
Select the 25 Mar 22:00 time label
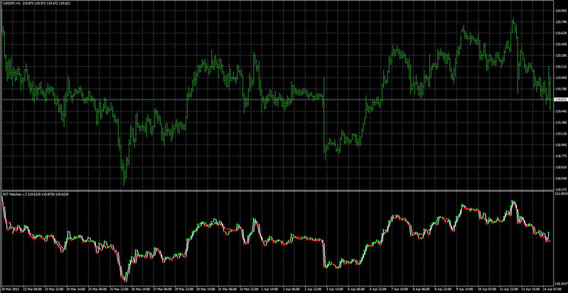[120, 289]
